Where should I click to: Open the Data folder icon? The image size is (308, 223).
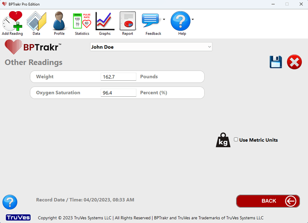pyautogui.click(x=36, y=22)
